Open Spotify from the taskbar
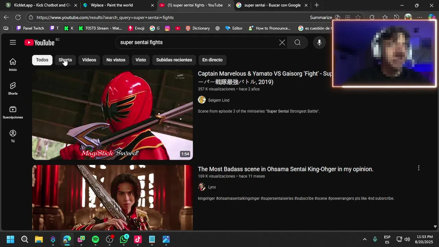Viewport: 439px width, 247px height. tap(95, 239)
